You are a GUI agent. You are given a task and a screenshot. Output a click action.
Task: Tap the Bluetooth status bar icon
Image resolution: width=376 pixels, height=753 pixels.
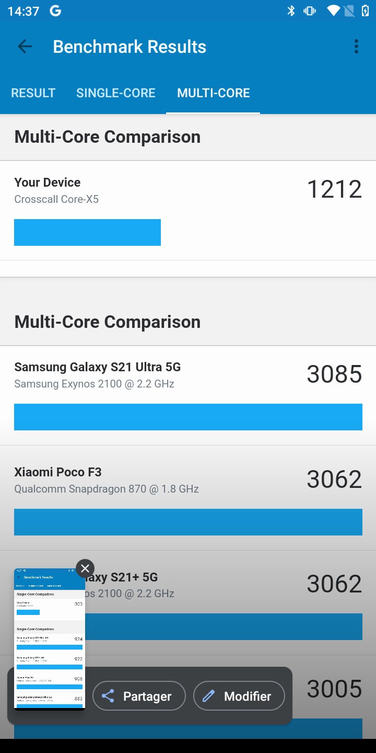pyautogui.click(x=291, y=11)
